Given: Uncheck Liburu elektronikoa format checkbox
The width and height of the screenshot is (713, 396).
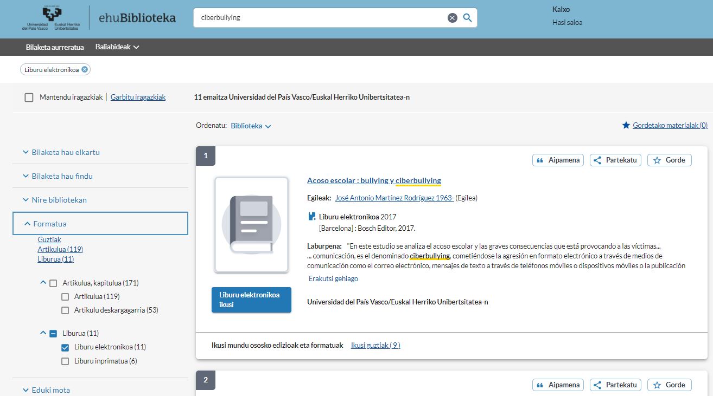Looking at the screenshot, I should pyautogui.click(x=65, y=347).
